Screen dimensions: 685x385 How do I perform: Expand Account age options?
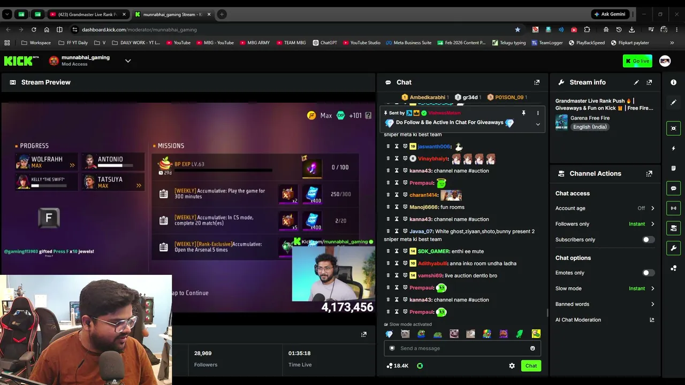tap(652, 209)
